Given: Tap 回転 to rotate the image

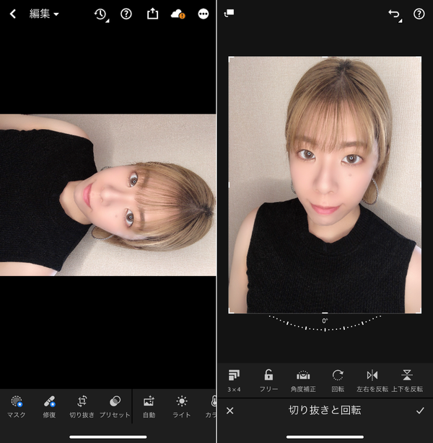Looking at the screenshot, I should [x=338, y=380].
